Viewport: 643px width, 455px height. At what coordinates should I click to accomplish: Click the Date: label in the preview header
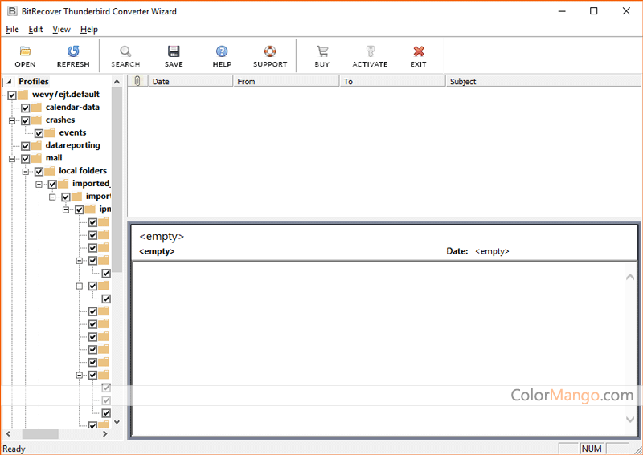tap(457, 251)
